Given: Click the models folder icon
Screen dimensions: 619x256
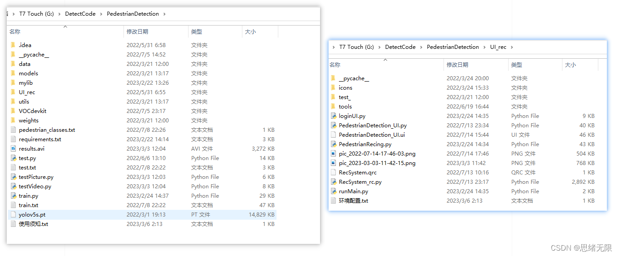Looking at the screenshot, I should pyautogui.click(x=13, y=73).
